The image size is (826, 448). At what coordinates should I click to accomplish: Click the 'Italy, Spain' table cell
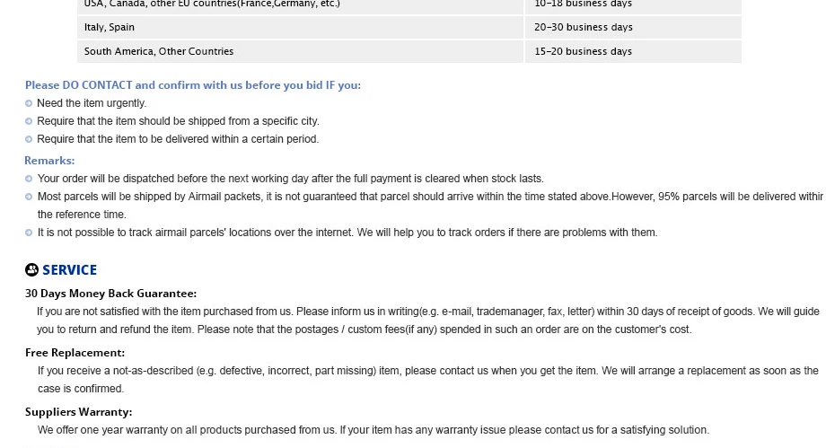[300, 28]
